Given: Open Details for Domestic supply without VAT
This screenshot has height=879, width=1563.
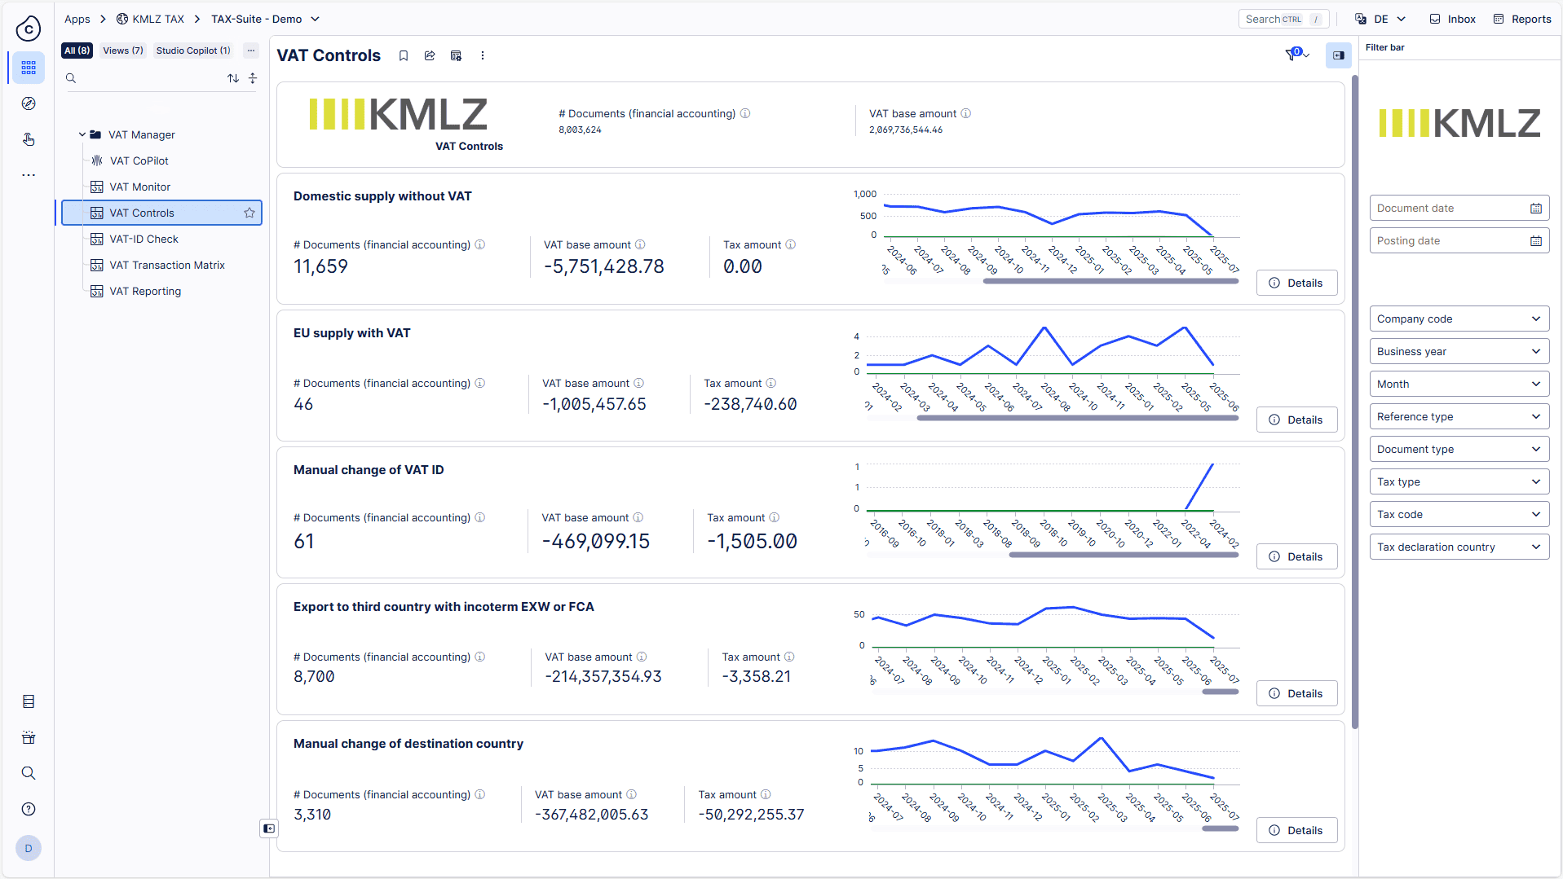Looking at the screenshot, I should 1296,283.
